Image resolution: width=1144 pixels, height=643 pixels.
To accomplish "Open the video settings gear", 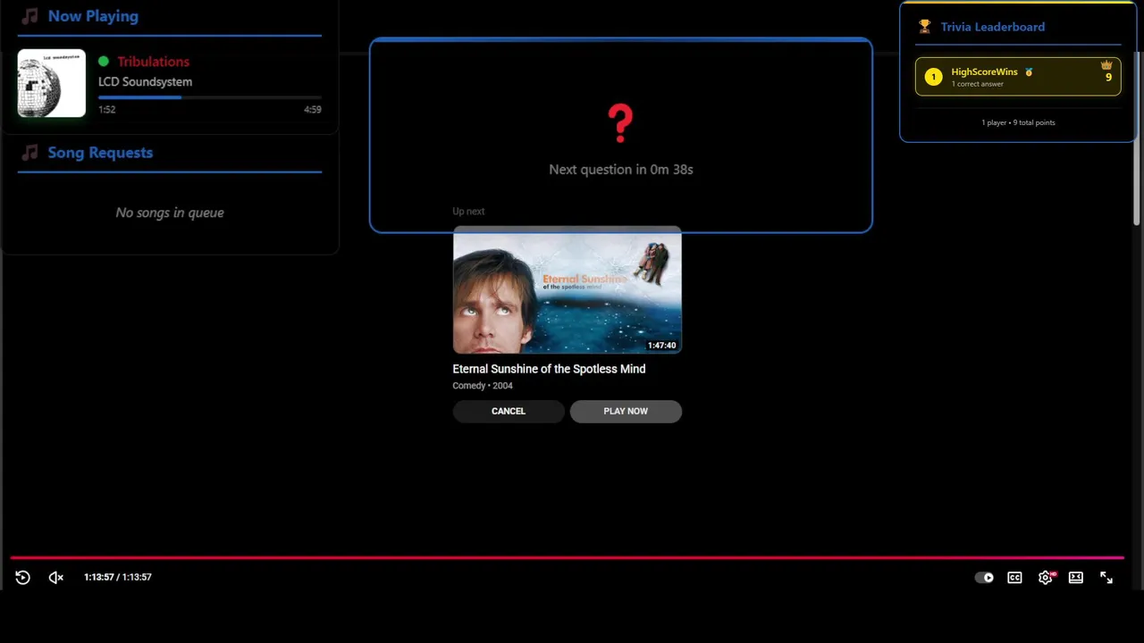I will tap(1046, 578).
